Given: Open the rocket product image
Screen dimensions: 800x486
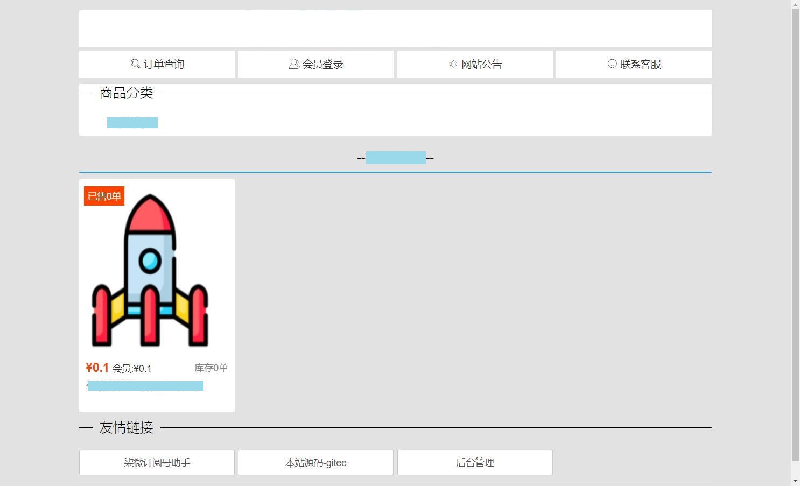Looking at the screenshot, I should (x=150, y=271).
